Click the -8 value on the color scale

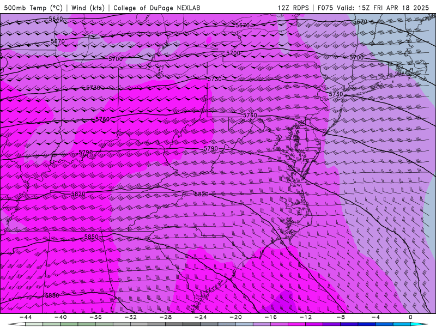(x=341, y=317)
